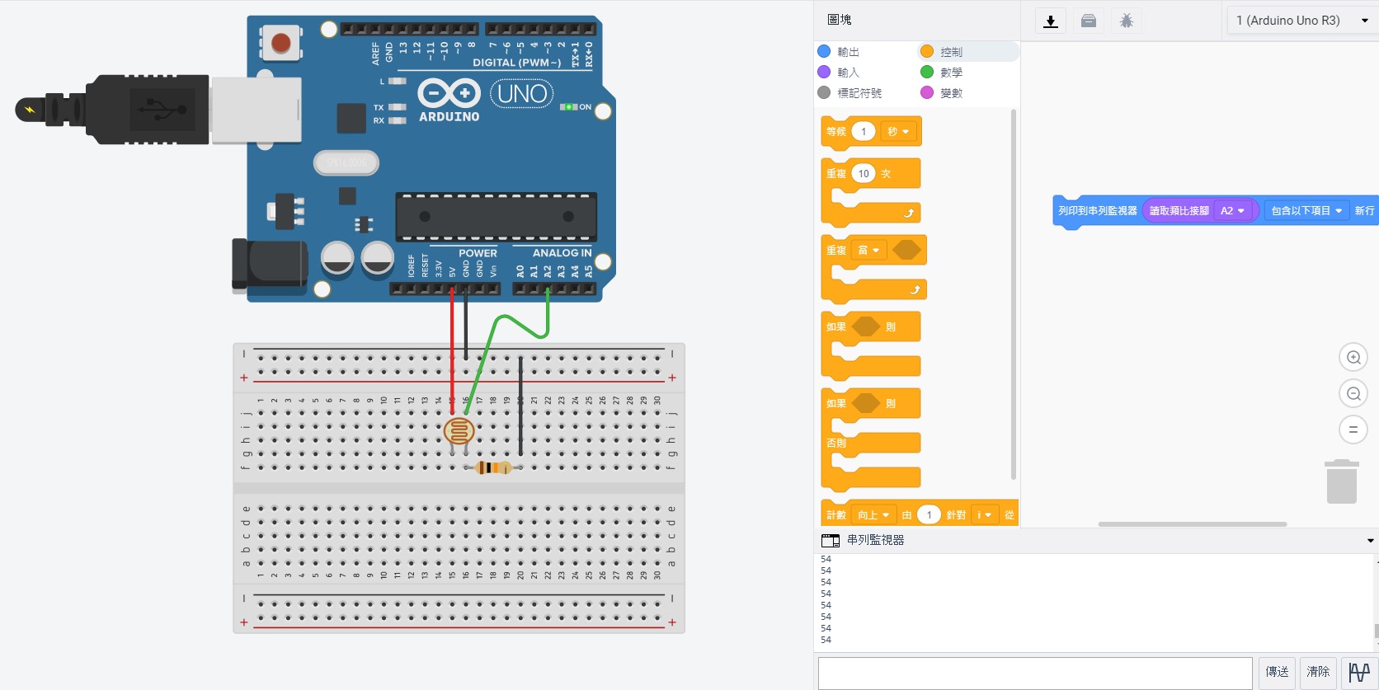
Task: Click the debugger bug icon
Action: 1127,21
